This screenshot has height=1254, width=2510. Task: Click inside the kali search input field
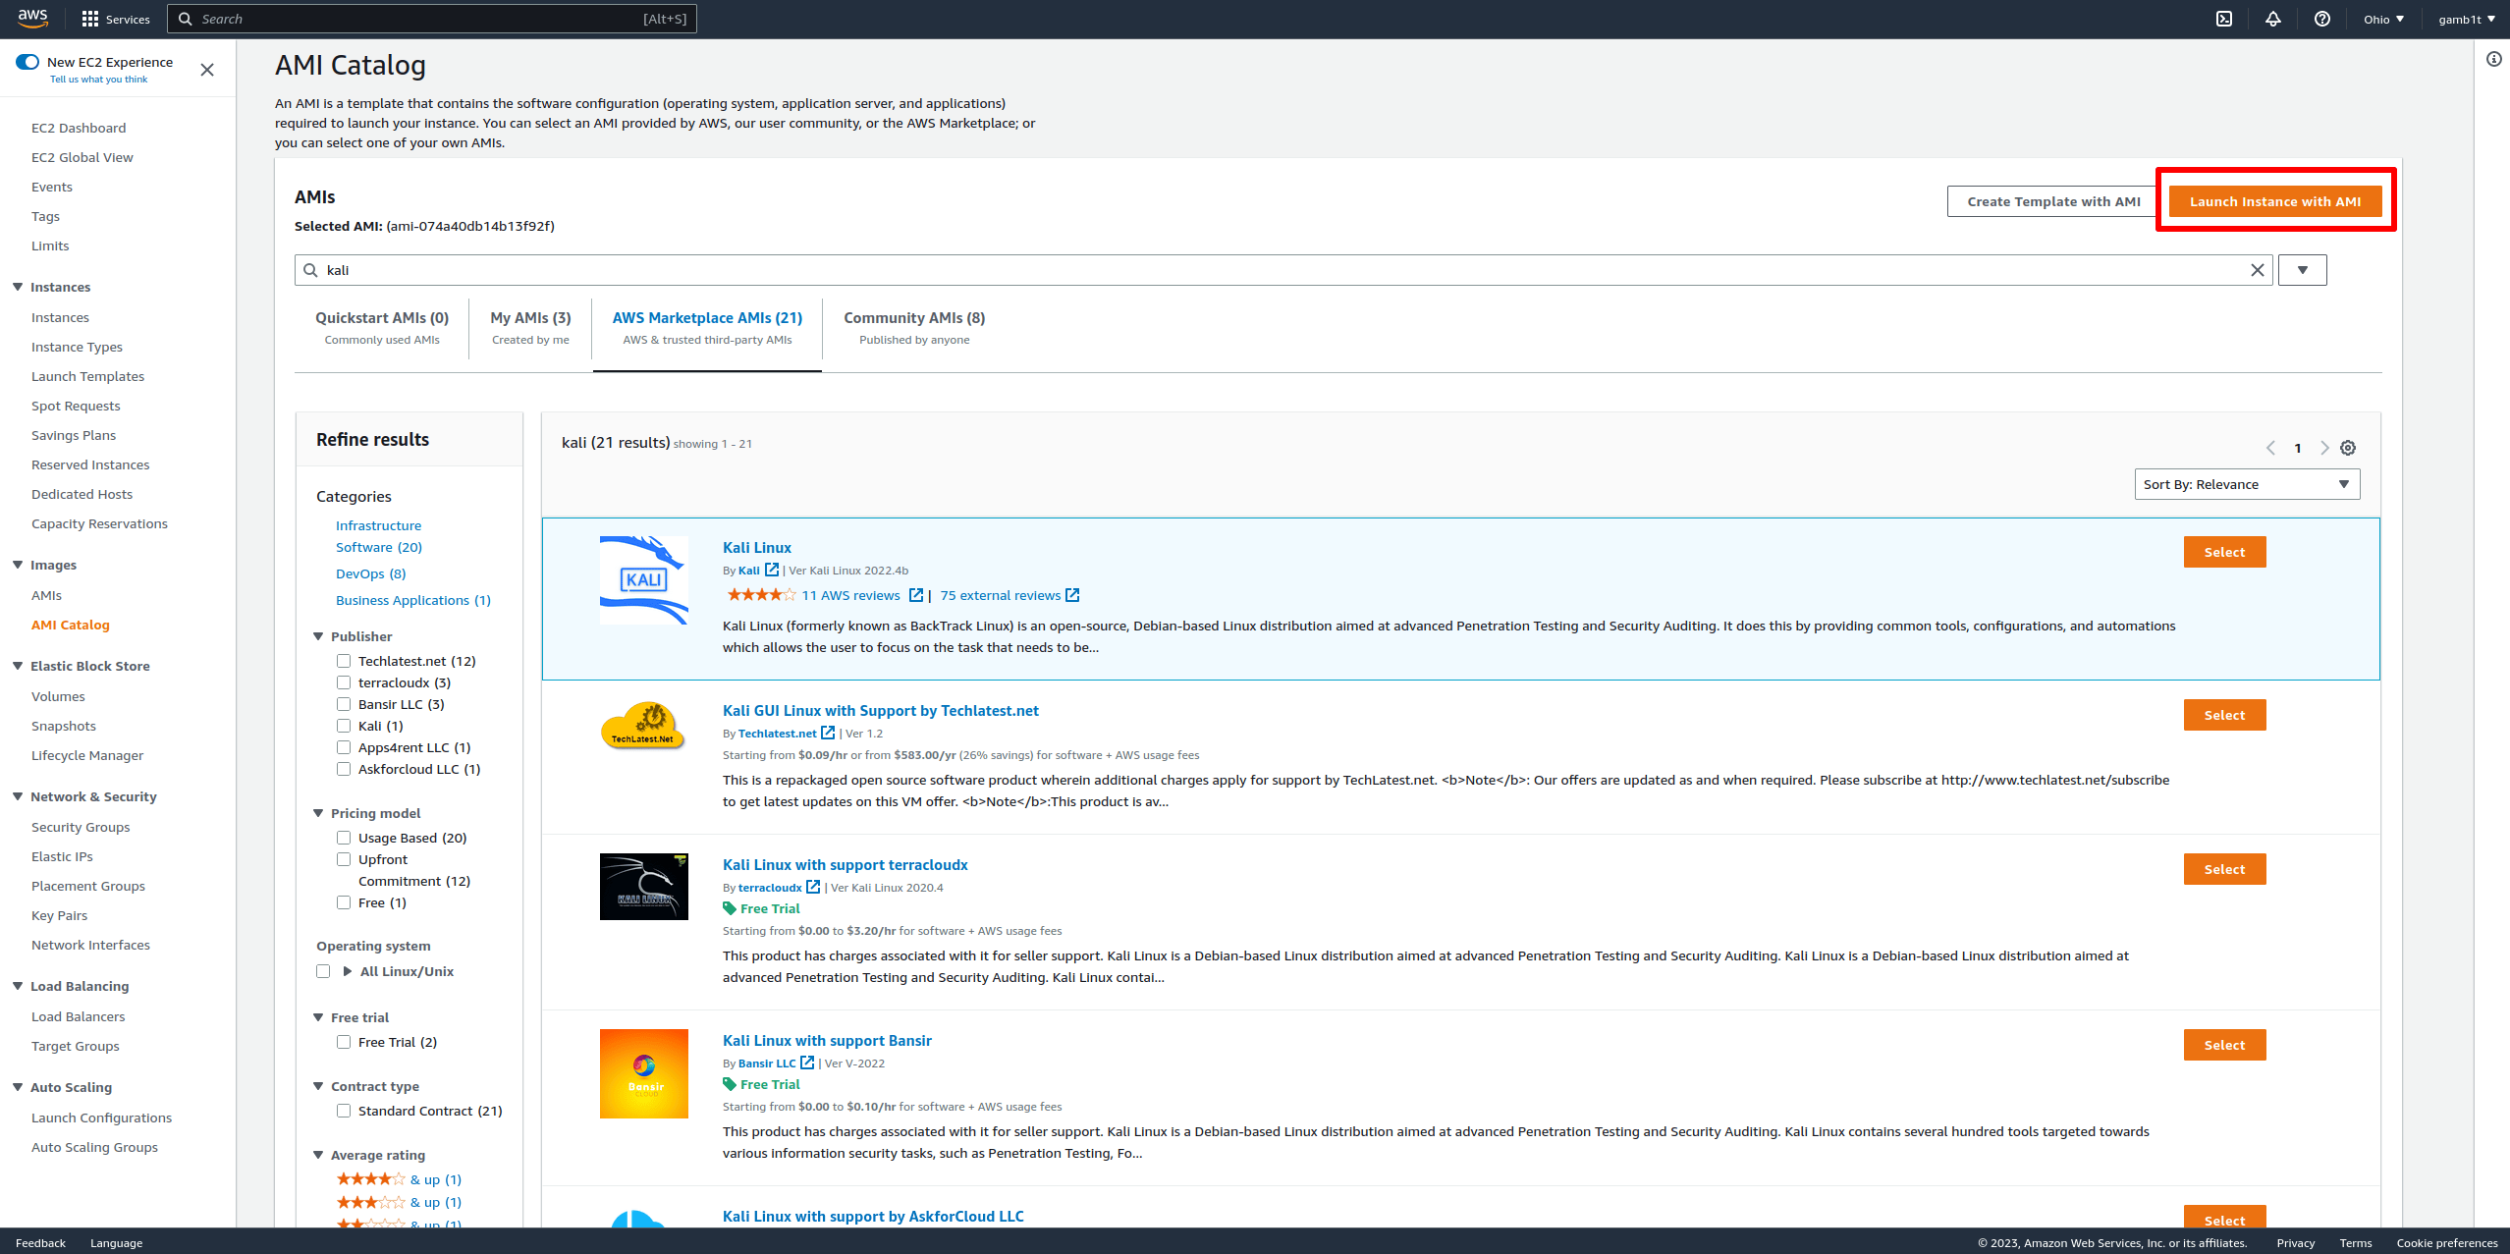coord(1277,270)
